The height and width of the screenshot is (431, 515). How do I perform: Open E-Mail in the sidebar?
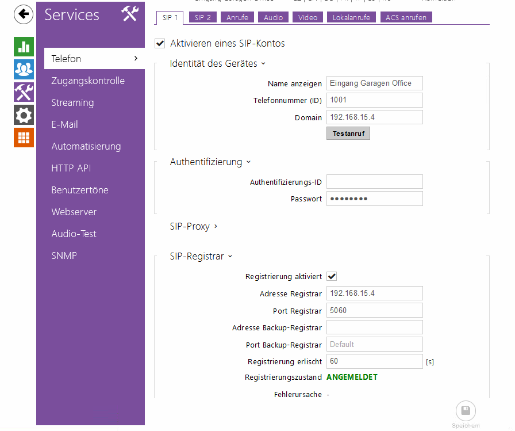65,124
